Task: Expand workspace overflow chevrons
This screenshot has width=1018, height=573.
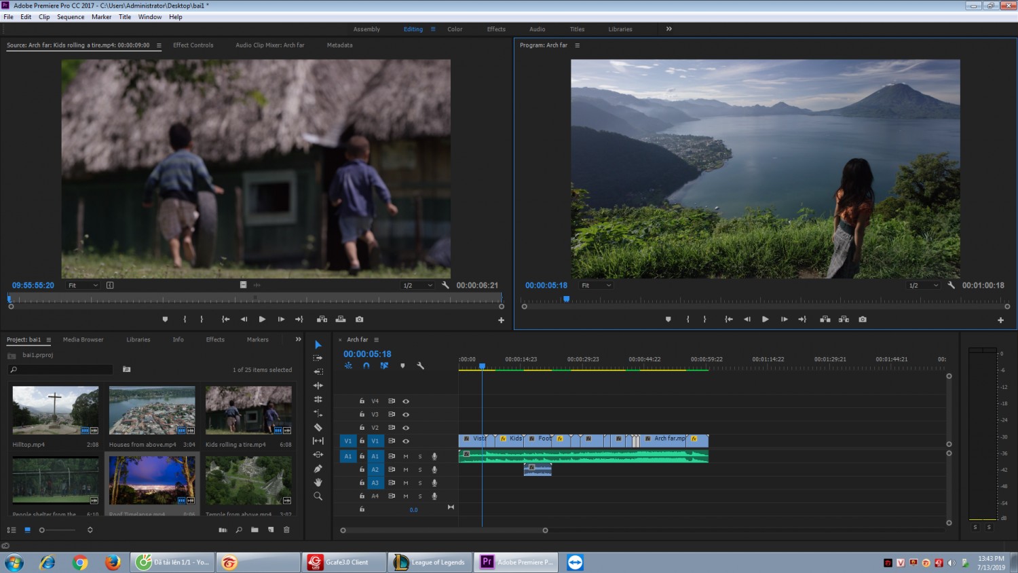Action: (669, 29)
